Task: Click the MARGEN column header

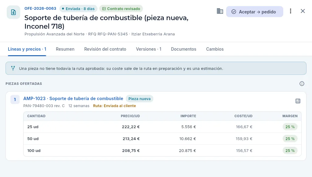Action: 290,116
